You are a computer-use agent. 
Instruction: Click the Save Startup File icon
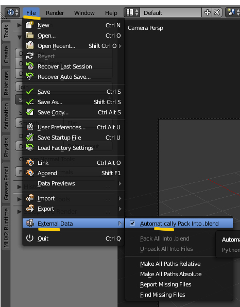[30, 137]
